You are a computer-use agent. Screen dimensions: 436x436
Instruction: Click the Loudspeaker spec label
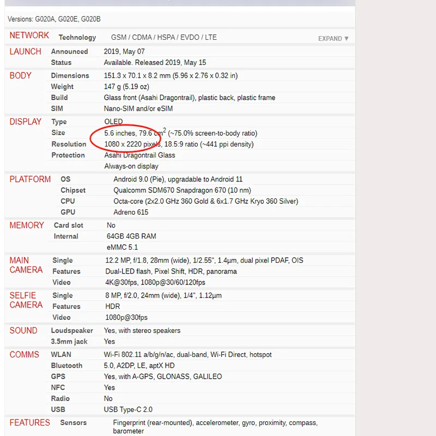click(72, 331)
